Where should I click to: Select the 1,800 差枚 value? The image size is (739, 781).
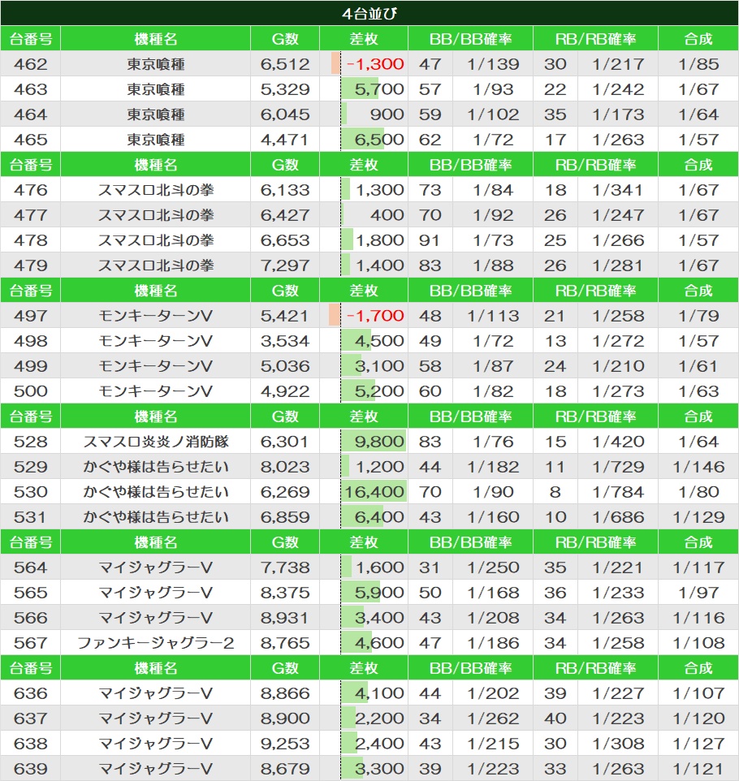click(x=379, y=240)
